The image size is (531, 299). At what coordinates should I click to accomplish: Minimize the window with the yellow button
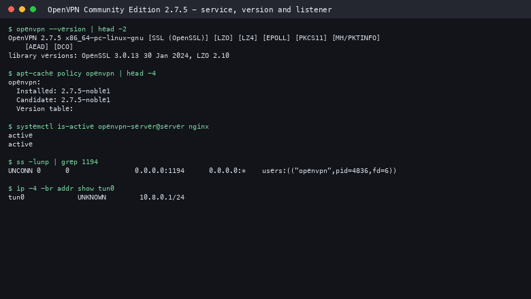(x=22, y=9)
